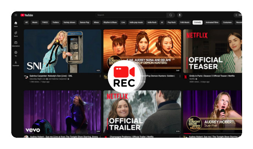Play the Netflix Official Trailer thumbnail
This screenshot has height=149, width=253.
pos(142,112)
